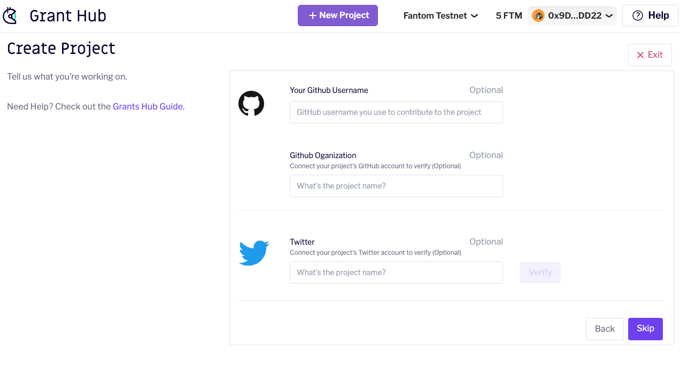Click the X icon inside the Exit button
This screenshot has height=367, width=680.
640,54
